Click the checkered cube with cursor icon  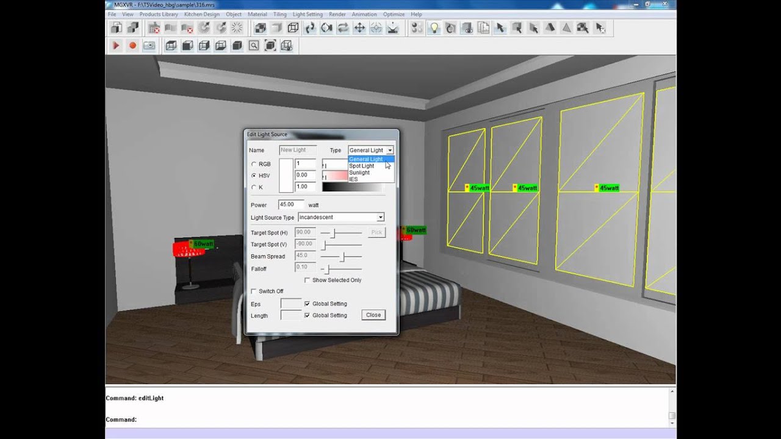coord(583,27)
